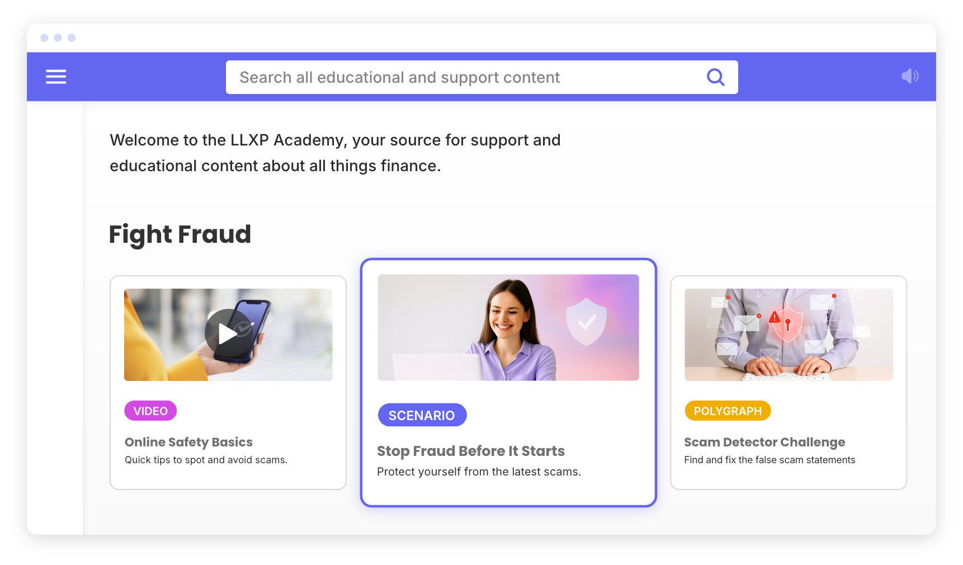Click the first window control dot
Image resolution: width=963 pixels, height=565 pixels.
pos(44,37)
